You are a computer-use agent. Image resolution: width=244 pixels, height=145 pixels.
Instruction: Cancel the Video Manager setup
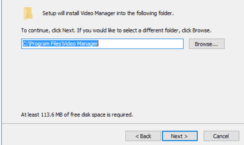point(221,136)
